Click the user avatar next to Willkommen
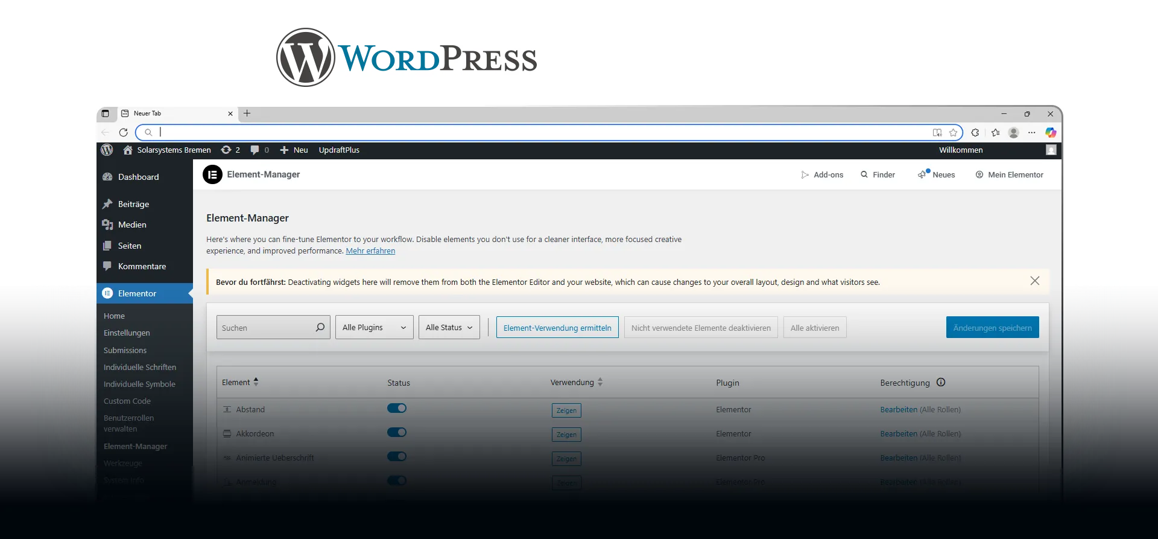Viewport: 1158px width, 539px height. coord(1051,150)
